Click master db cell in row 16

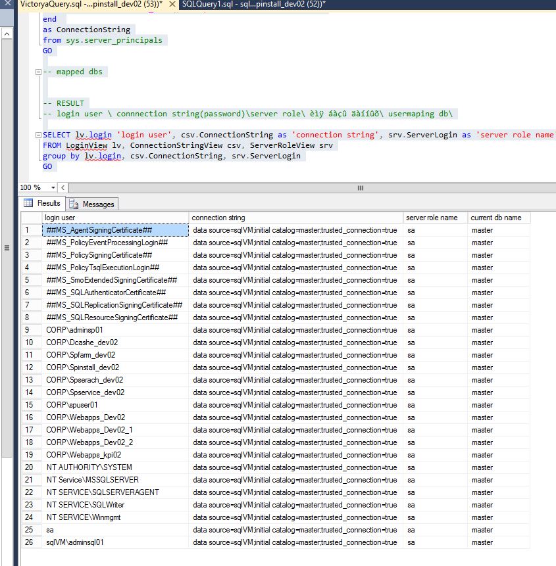click(499, 417)
